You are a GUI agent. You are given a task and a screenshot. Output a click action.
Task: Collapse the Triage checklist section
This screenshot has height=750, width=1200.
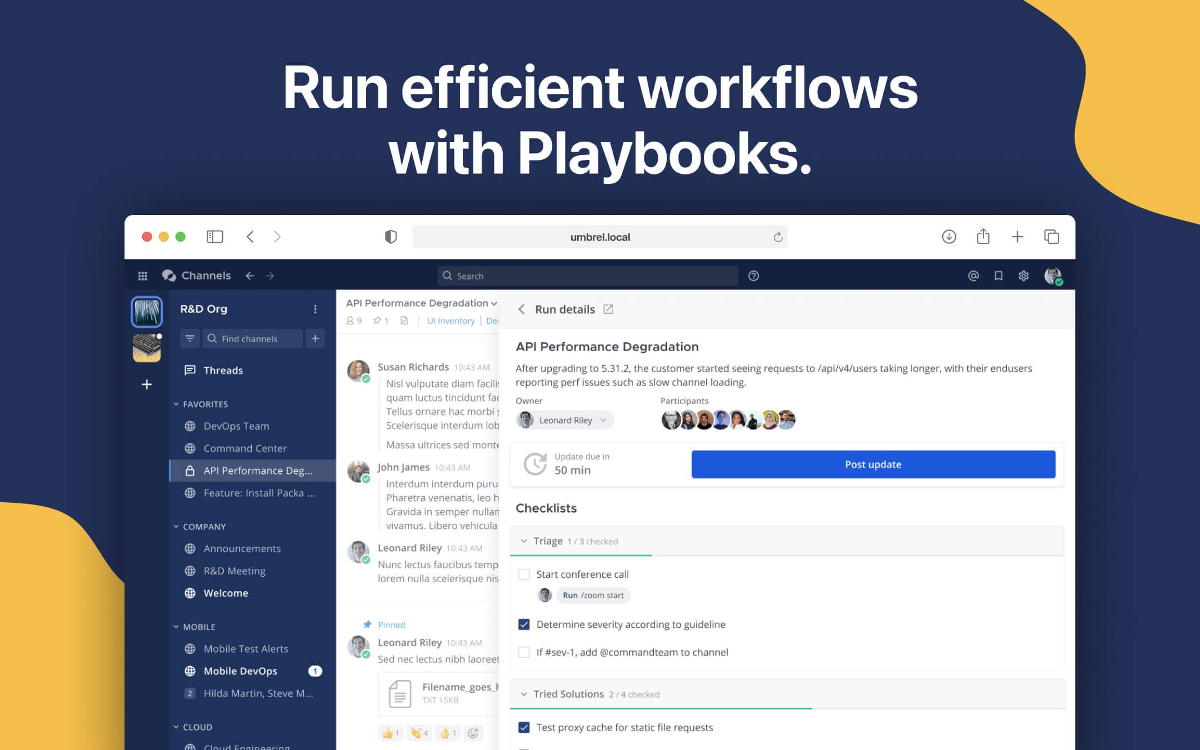pos(524,541)
